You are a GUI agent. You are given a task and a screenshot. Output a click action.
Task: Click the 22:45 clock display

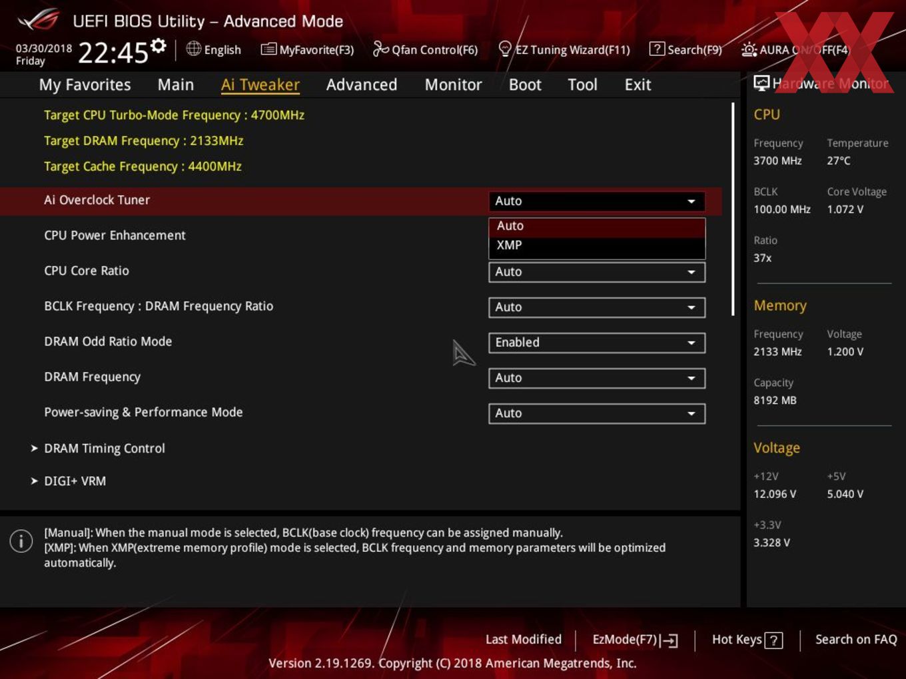tap(113, 53)
